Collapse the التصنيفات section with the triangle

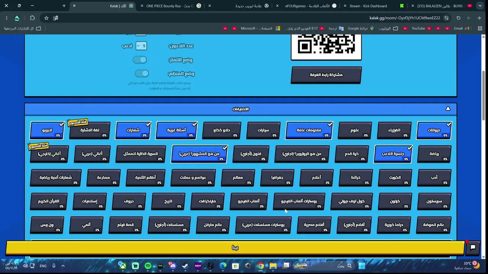pos(448,109)
